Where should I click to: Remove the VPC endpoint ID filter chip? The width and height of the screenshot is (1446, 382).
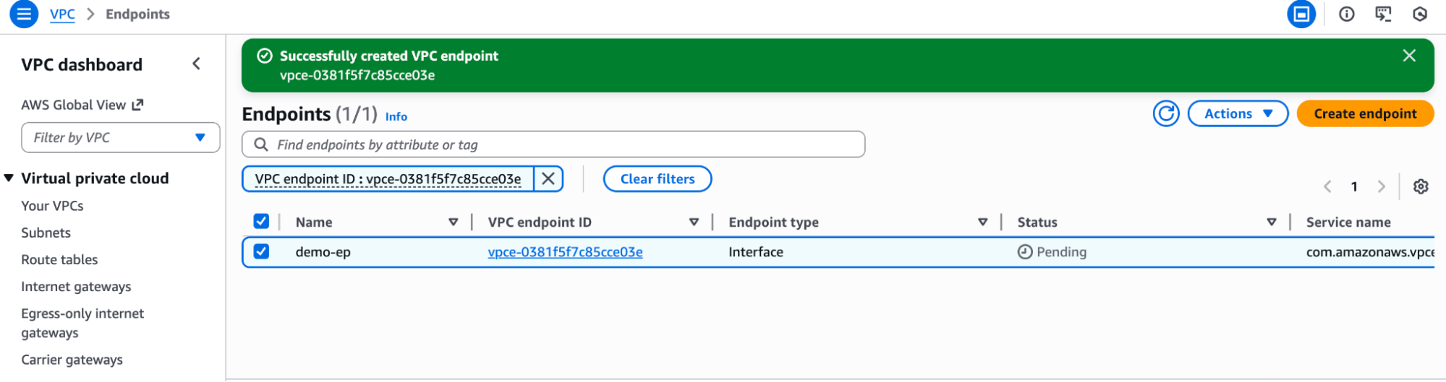(548, 178)
